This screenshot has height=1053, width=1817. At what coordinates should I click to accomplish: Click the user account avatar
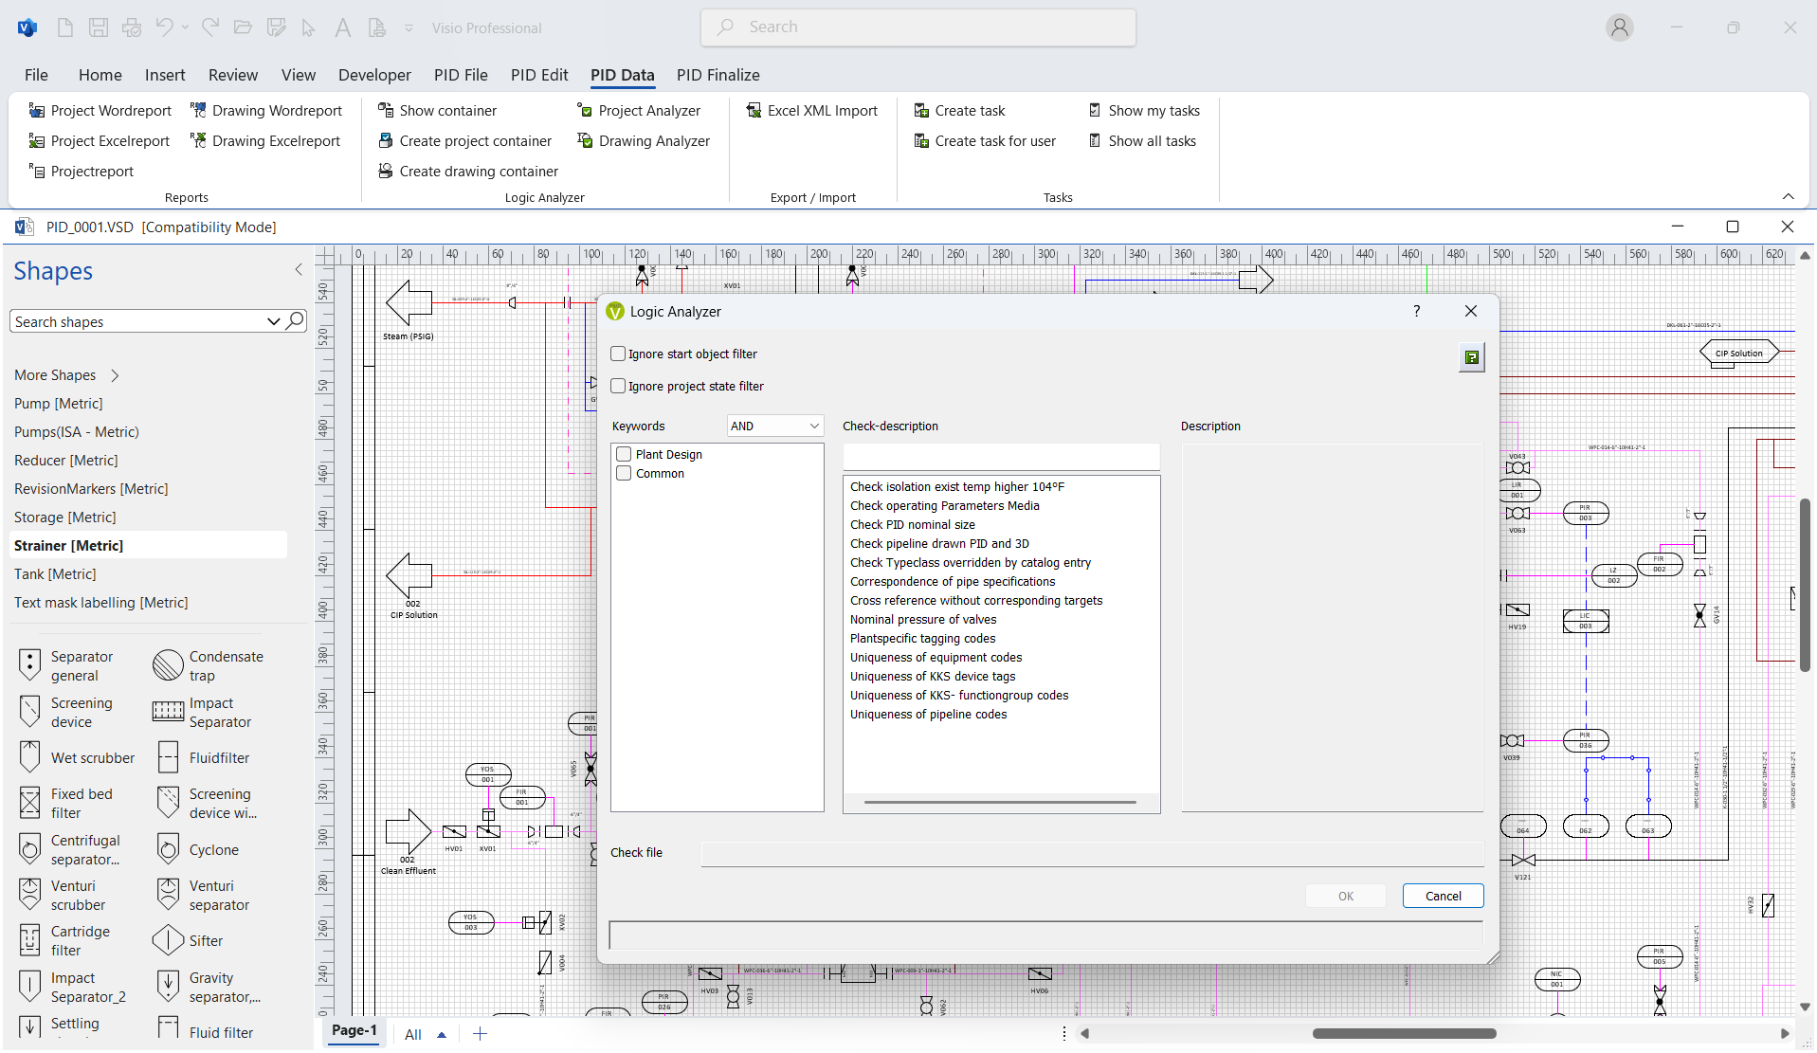1619,27
